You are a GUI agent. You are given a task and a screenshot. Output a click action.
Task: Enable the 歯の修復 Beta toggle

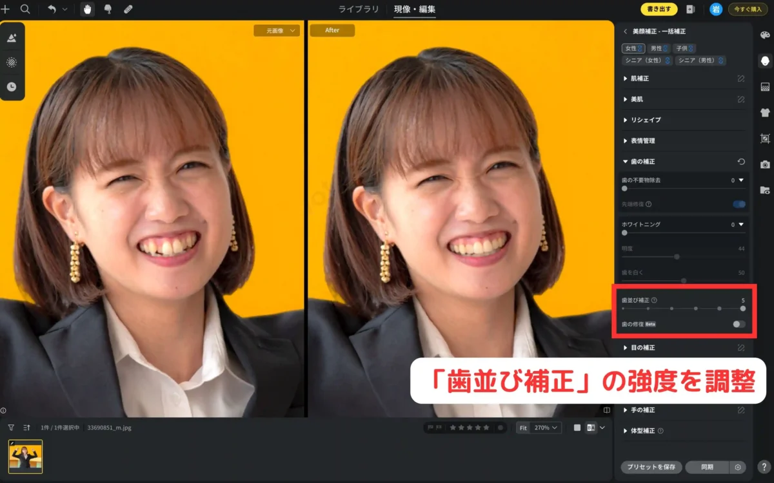click(x=740, y=324)
